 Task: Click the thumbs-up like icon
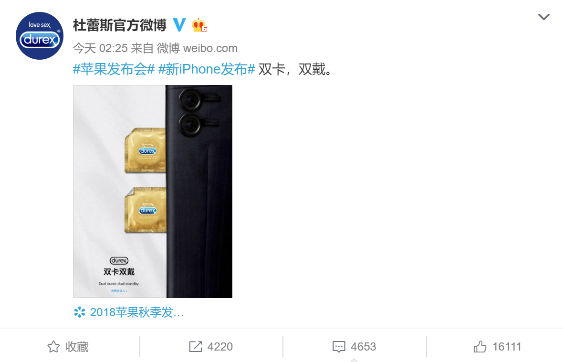480,347
